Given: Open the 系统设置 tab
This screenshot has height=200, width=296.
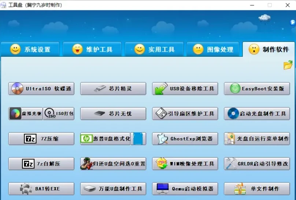Looking at the screenshot, I should click(x=30, y=49).
